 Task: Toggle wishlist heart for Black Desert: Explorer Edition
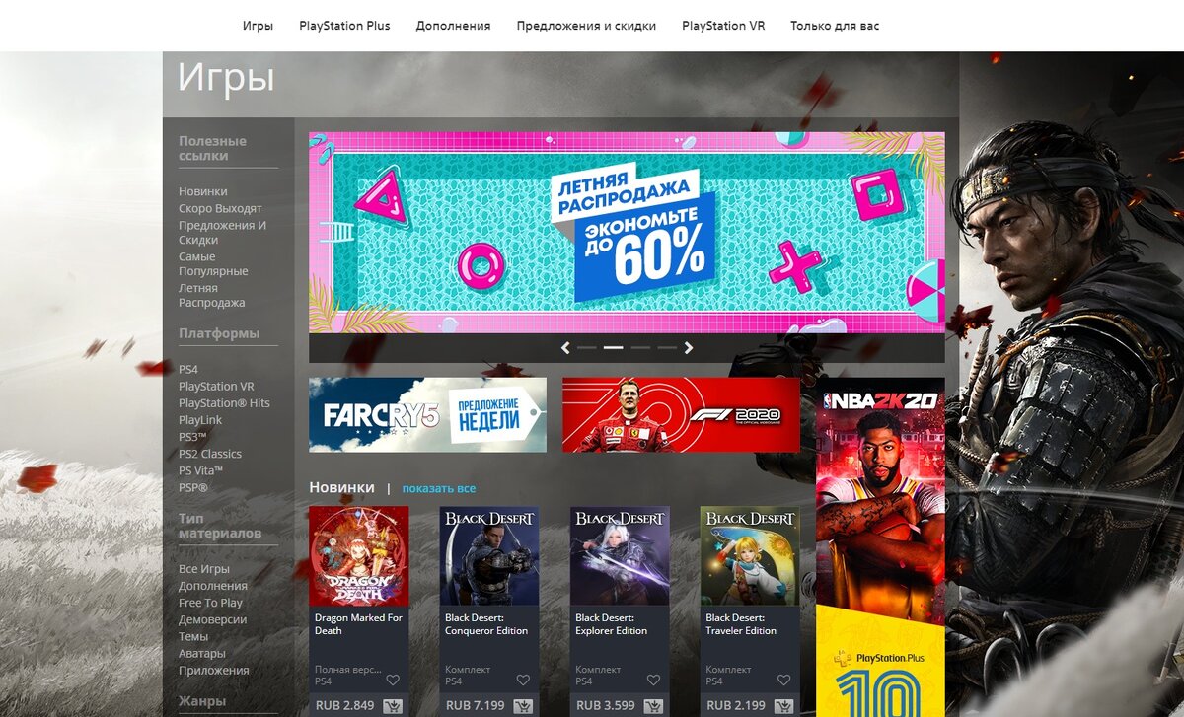[x=653, y=681]
